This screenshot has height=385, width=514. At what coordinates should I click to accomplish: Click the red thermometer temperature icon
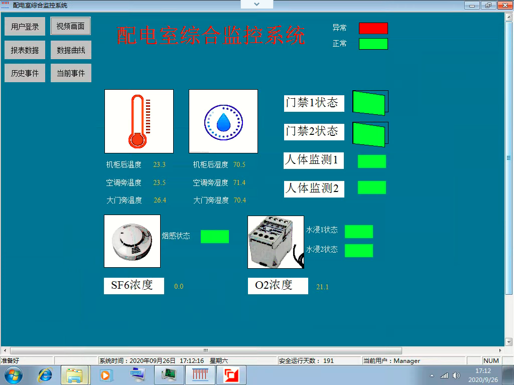(139, 120)
